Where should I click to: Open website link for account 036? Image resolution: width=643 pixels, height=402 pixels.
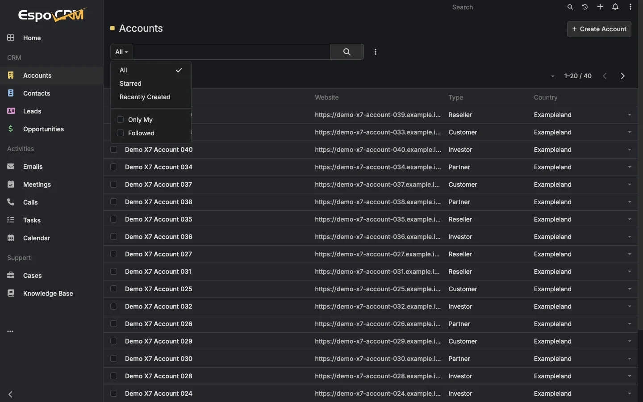pyautogui.click(x=378, y=237)
